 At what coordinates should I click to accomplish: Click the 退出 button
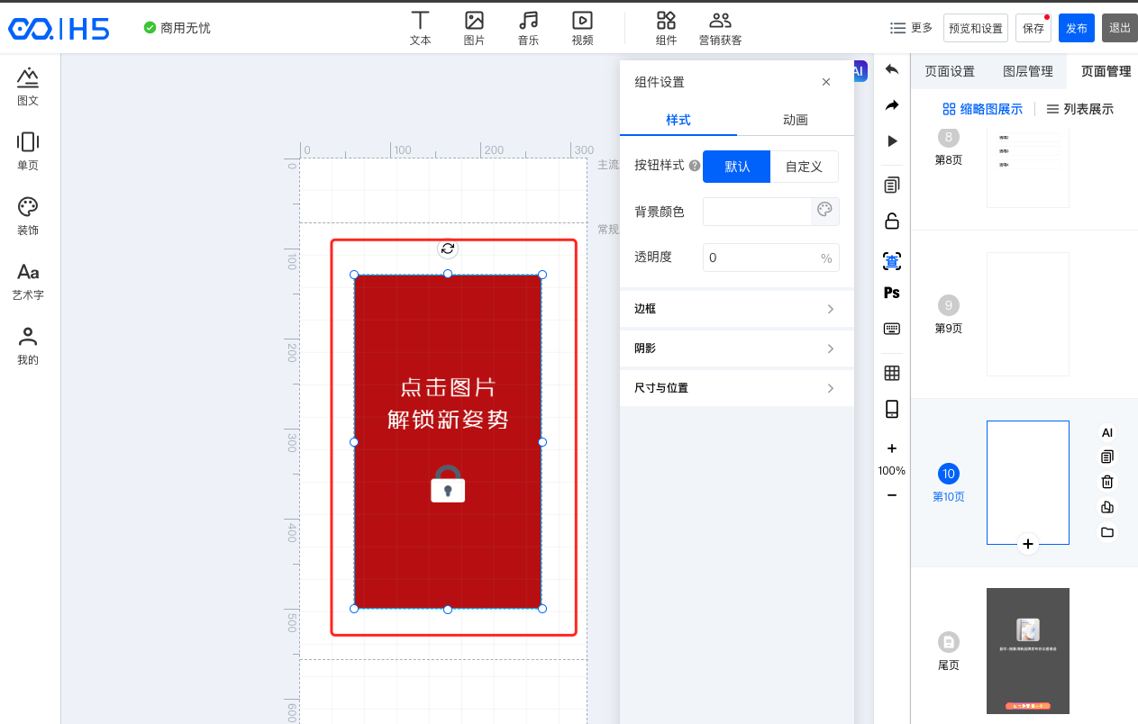[1120, 28]
